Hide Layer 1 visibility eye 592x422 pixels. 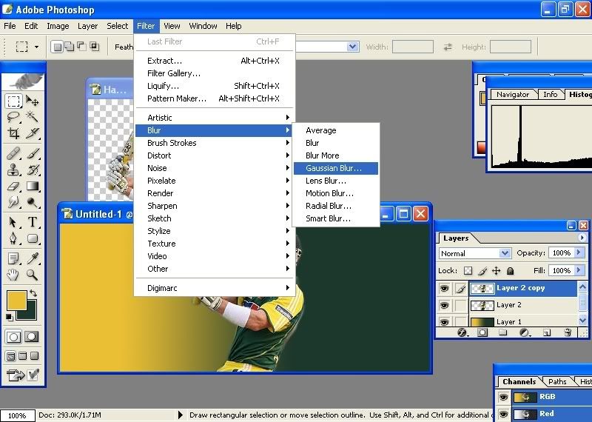445,321
